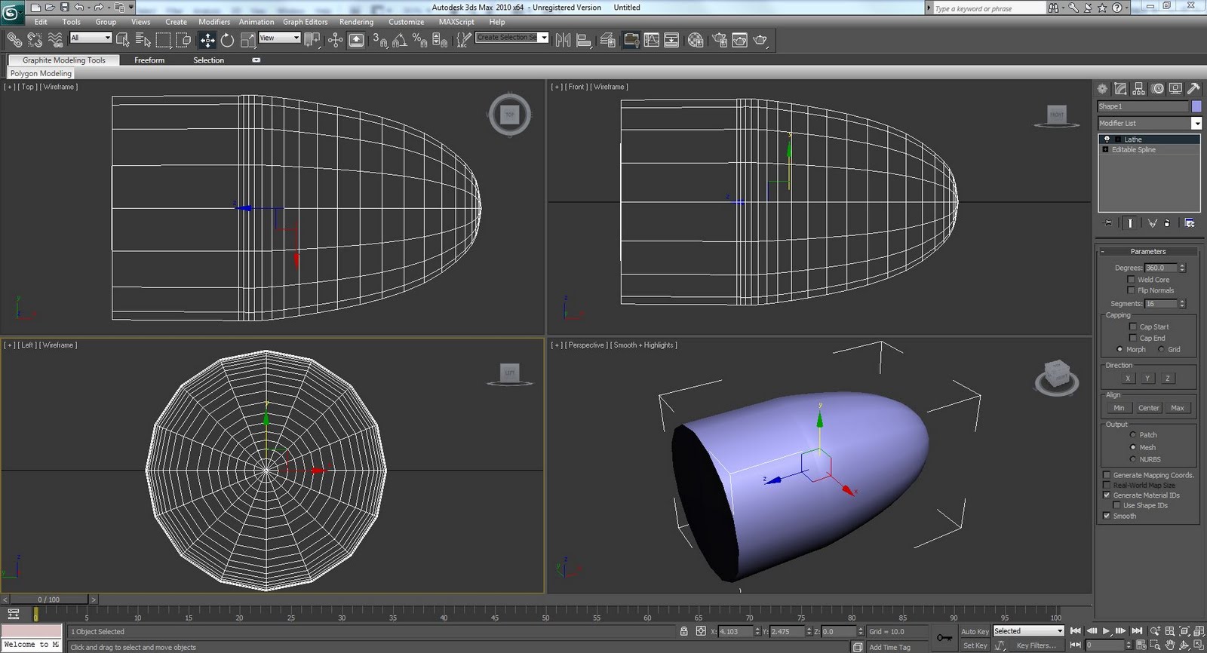This screenshot has height=653, width=1207.
Task: Choose the Select and Scale tool
Action: point(247,40)
